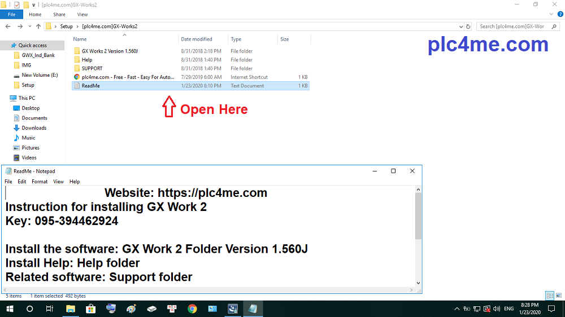The image size is (565, 317).
Task: Open the Explorer help question mark
Action: pyautogui.click(x=559, y=14)
